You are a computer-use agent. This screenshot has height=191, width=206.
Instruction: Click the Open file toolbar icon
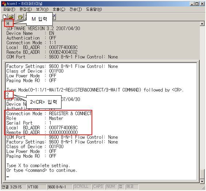click(11, 17)
